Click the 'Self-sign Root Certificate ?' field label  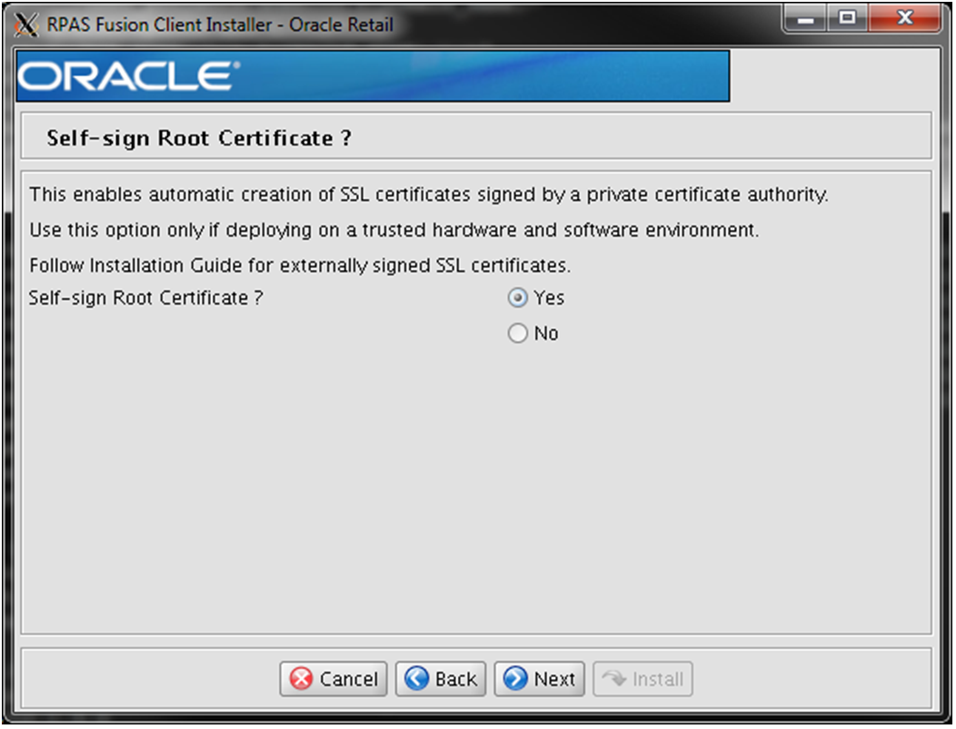click(x=145, y=298)
